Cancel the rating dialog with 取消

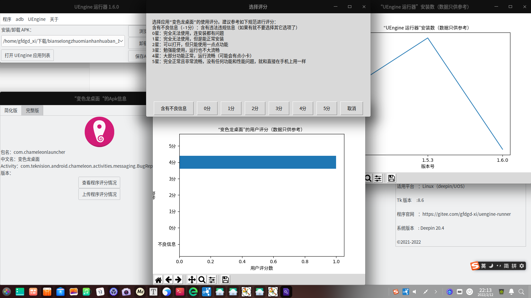point(352,108)
